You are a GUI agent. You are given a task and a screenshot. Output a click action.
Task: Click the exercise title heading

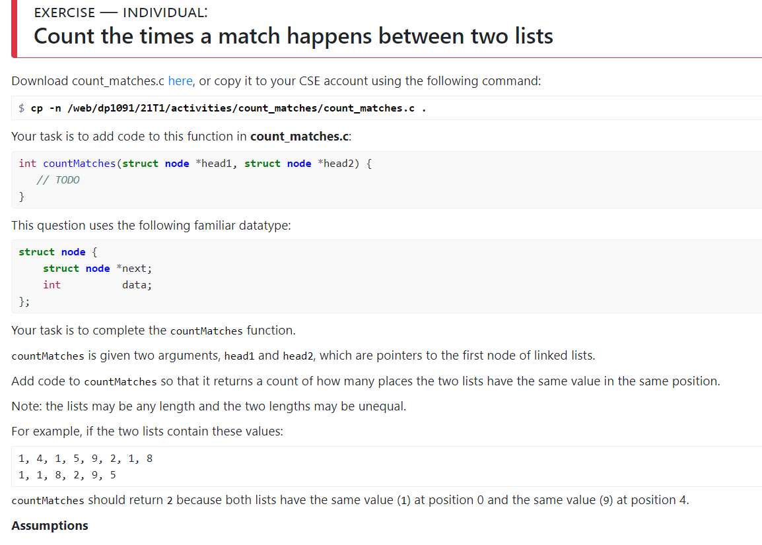tap(294, 36)
